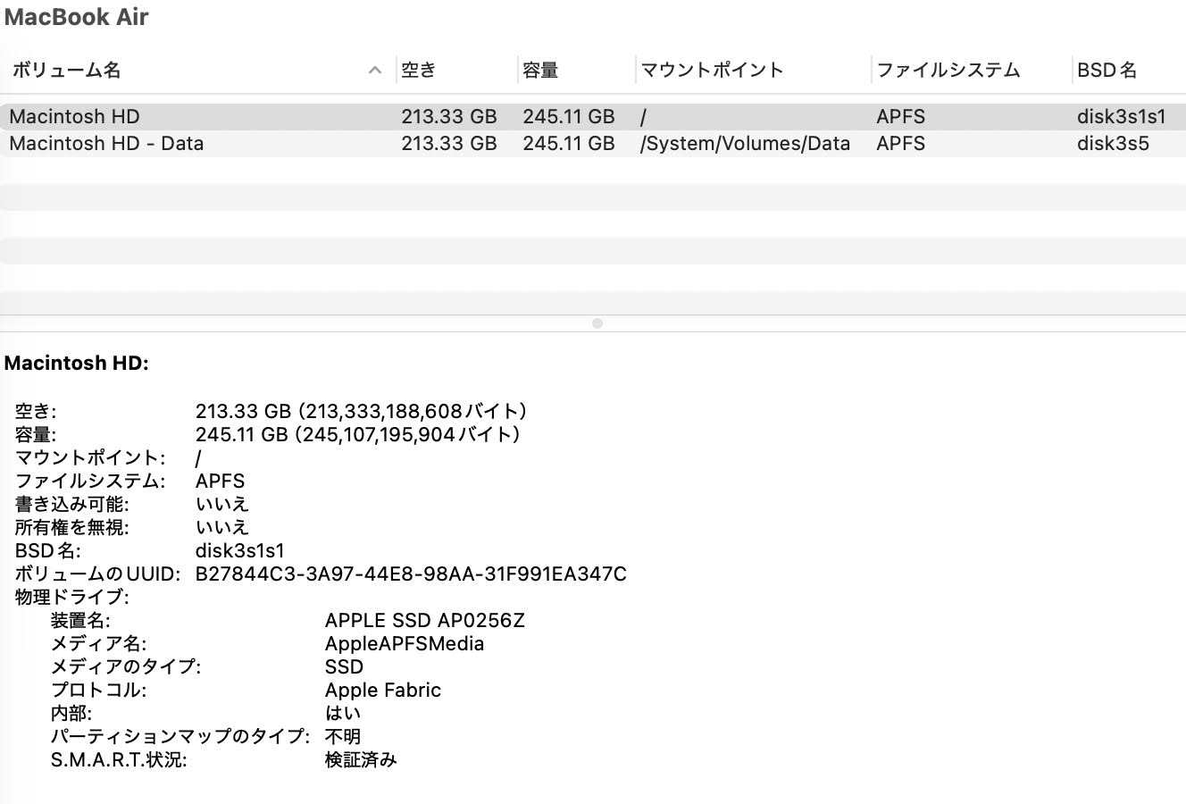
Task: Click the pane divider handle dot
Action: click(597, 323)
